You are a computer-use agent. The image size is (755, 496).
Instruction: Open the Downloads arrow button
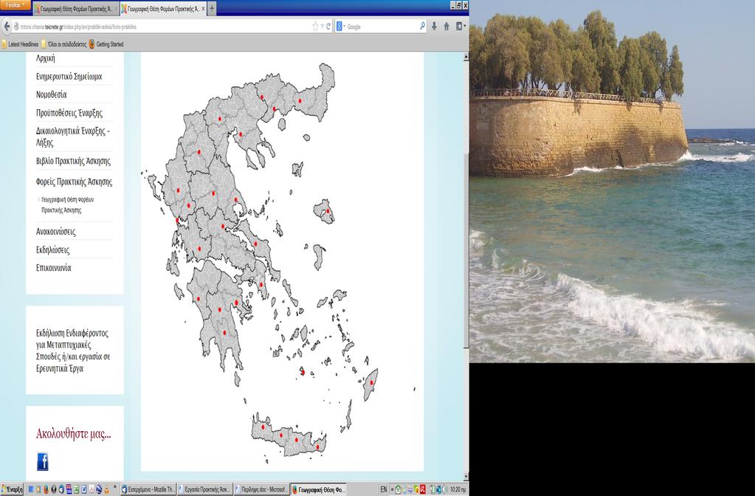(x=434, y=27)
